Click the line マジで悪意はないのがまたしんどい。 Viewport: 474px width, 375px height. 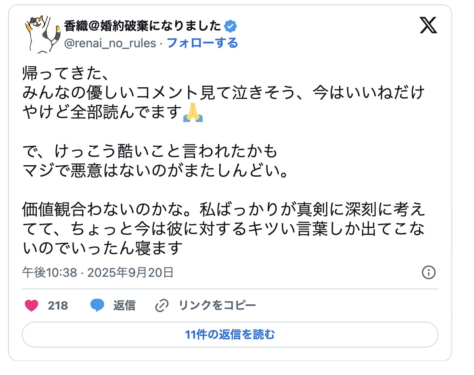156,171
